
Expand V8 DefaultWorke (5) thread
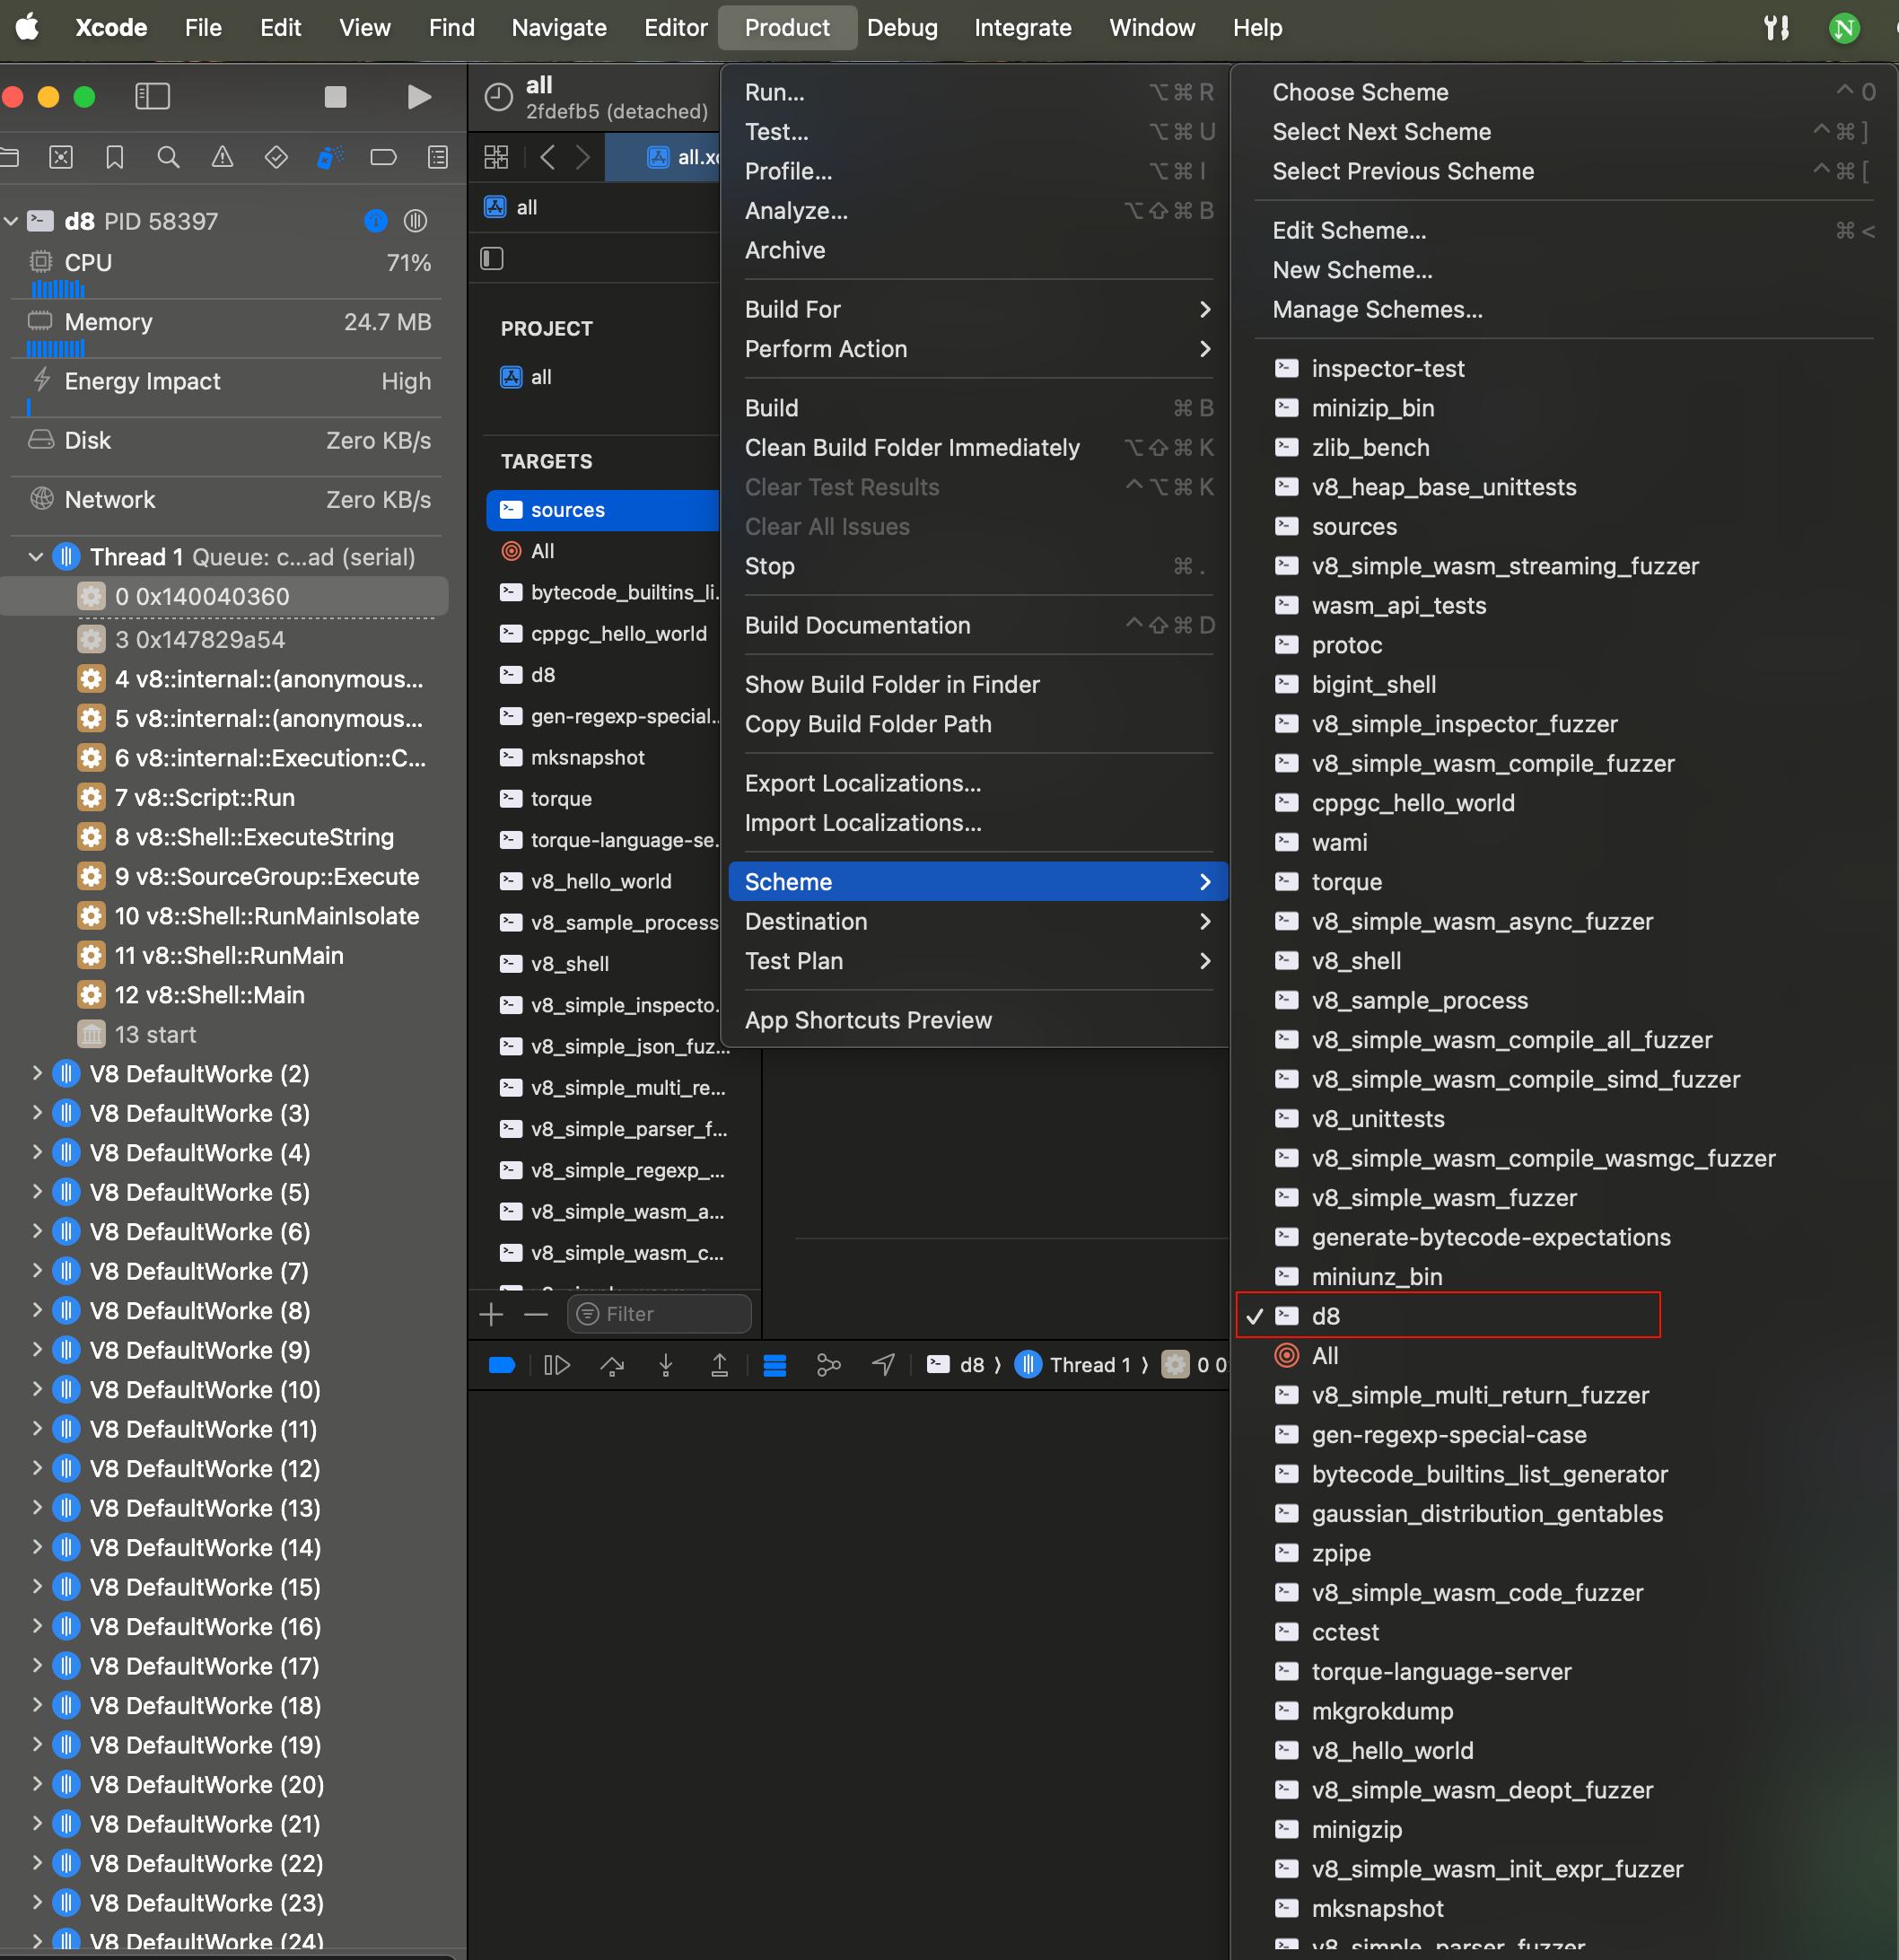(x=37, y=1192)
